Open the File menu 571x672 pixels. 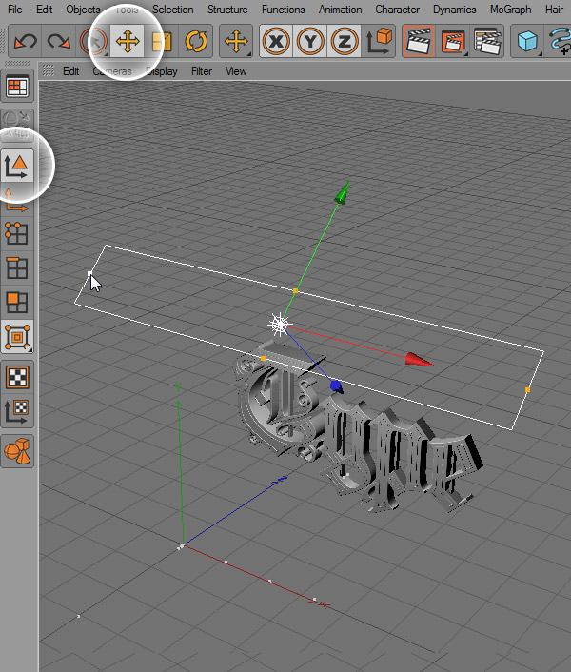click(x=15, y=10)
